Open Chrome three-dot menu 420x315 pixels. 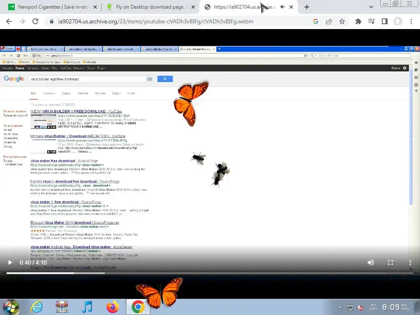coord(411,21)
